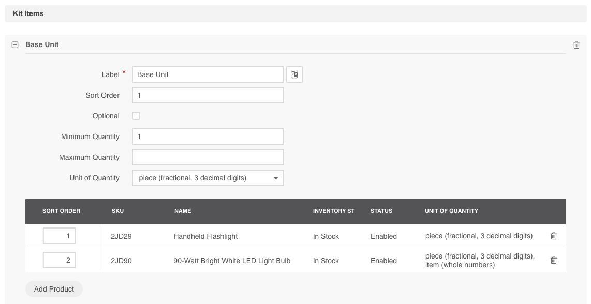
Task: Click the Name column header
Action: coord(183,211)
